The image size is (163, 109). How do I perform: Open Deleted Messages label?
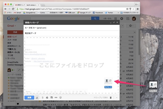15,65
